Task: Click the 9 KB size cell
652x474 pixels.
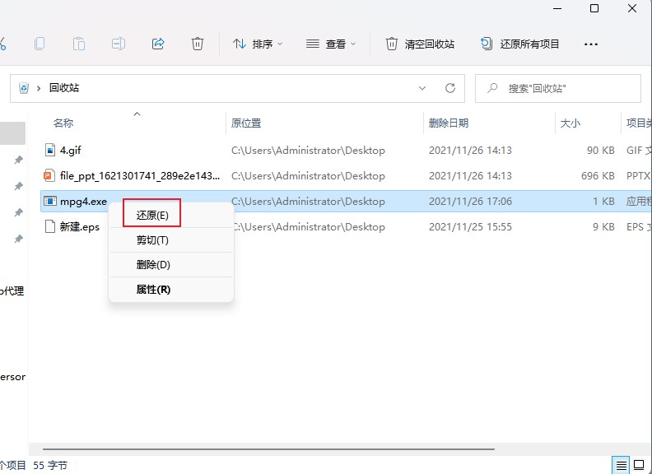Action: pos(603,227)
